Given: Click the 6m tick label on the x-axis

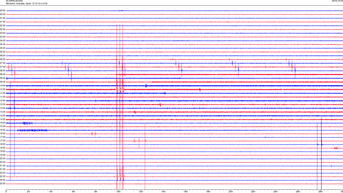Looking at the screenshot, I should (73, 192).
